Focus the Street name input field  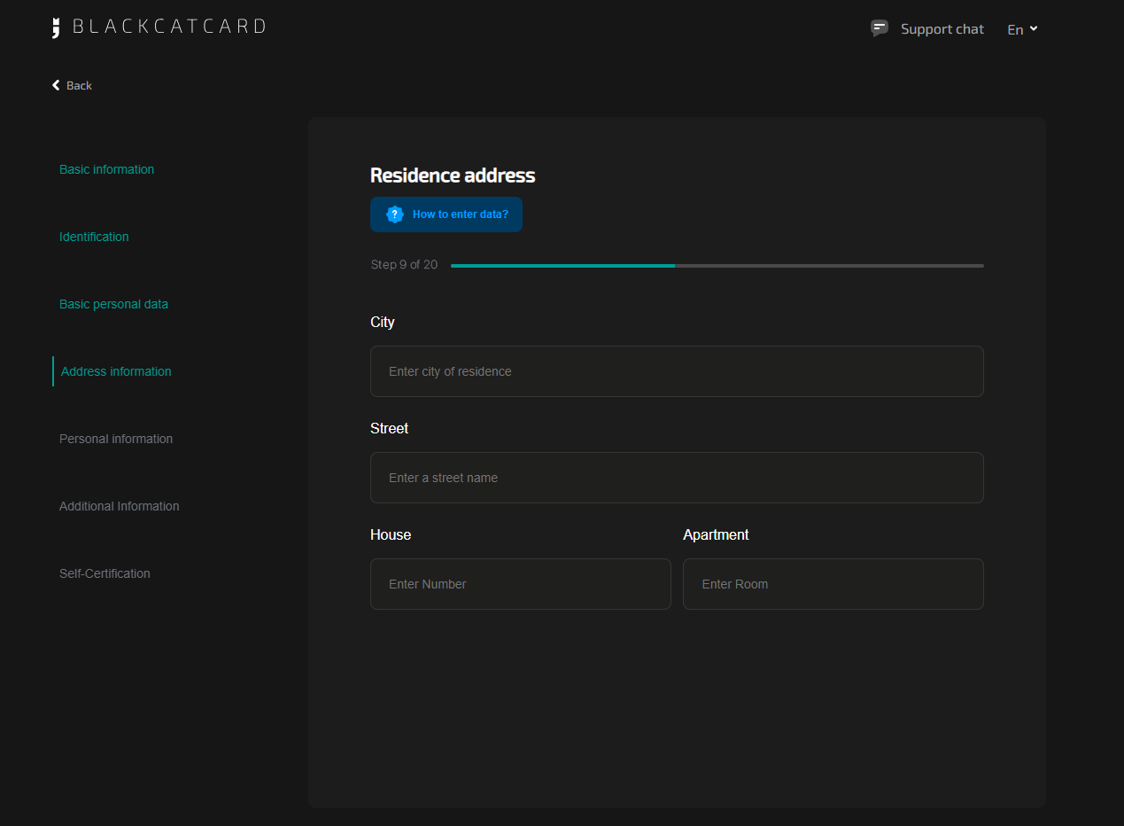click(x=677, y=478)
